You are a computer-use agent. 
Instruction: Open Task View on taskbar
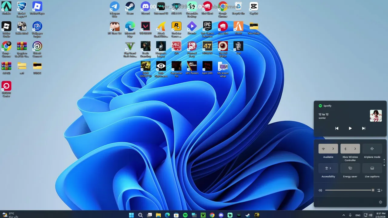point(149,215)
